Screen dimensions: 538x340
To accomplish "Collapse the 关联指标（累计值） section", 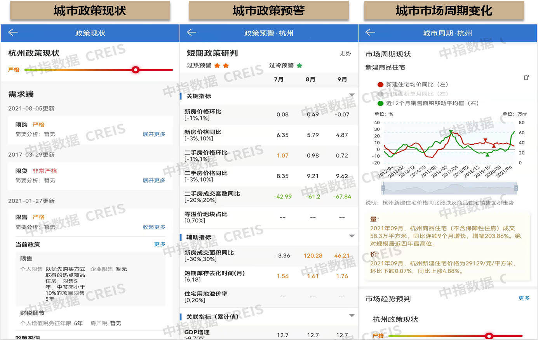I will click(352, 316).
